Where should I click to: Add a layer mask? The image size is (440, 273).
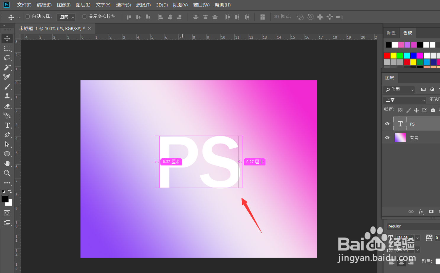click(x=431, y=212)
